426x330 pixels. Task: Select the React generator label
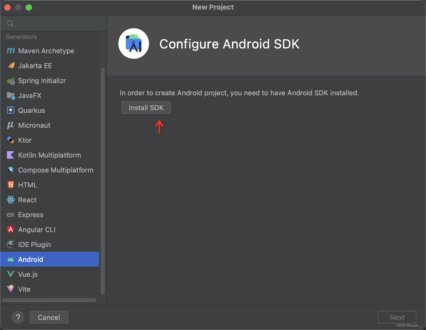(27, 200)
